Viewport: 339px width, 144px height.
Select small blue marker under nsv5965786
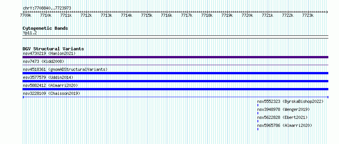pyautogui.click(x=258, y=129)
